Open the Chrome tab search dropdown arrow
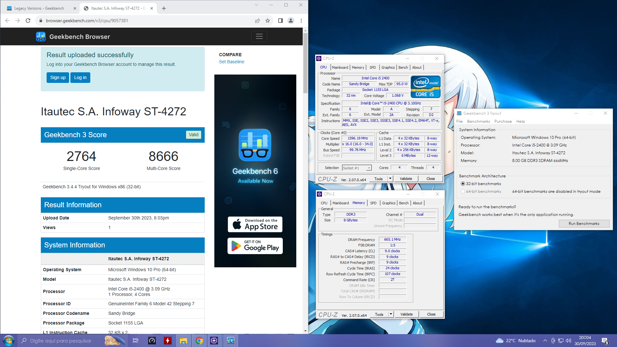 pyautogui.click(x=256, y=5)
